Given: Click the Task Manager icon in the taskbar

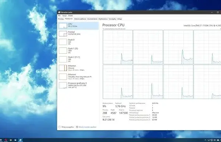Looking at the screenshot, I should pyautogui.click(x=20, y=140).
